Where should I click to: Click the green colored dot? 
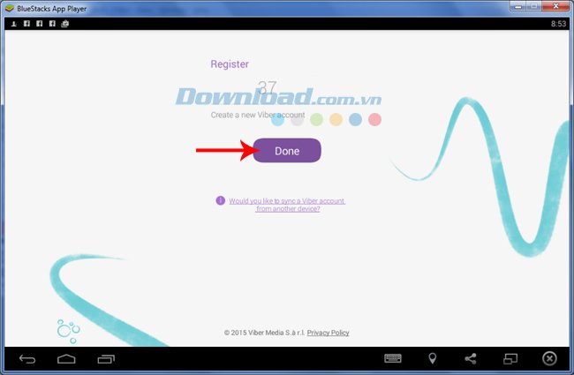[316, 119]
